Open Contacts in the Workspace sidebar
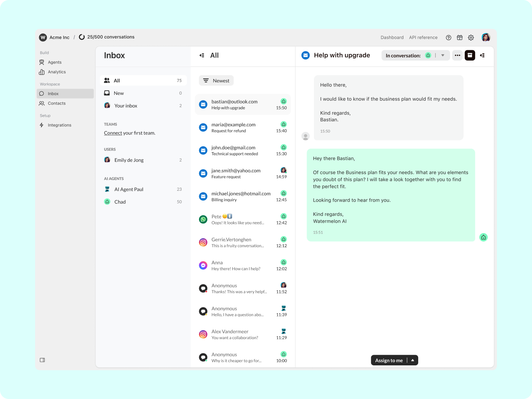This screenshot has height=399, width=532. (x=57, y=103)
